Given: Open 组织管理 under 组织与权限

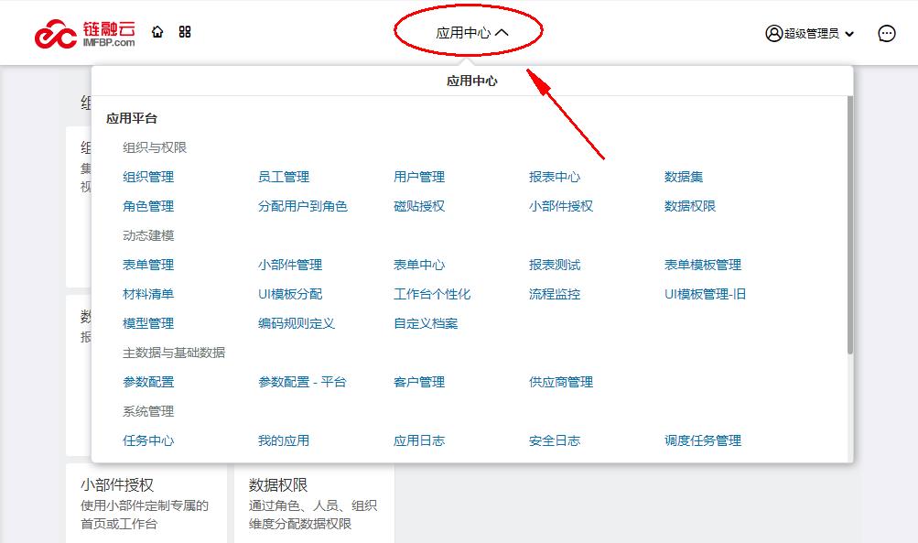Looking at the screenshot, I should tap(146, 177).
